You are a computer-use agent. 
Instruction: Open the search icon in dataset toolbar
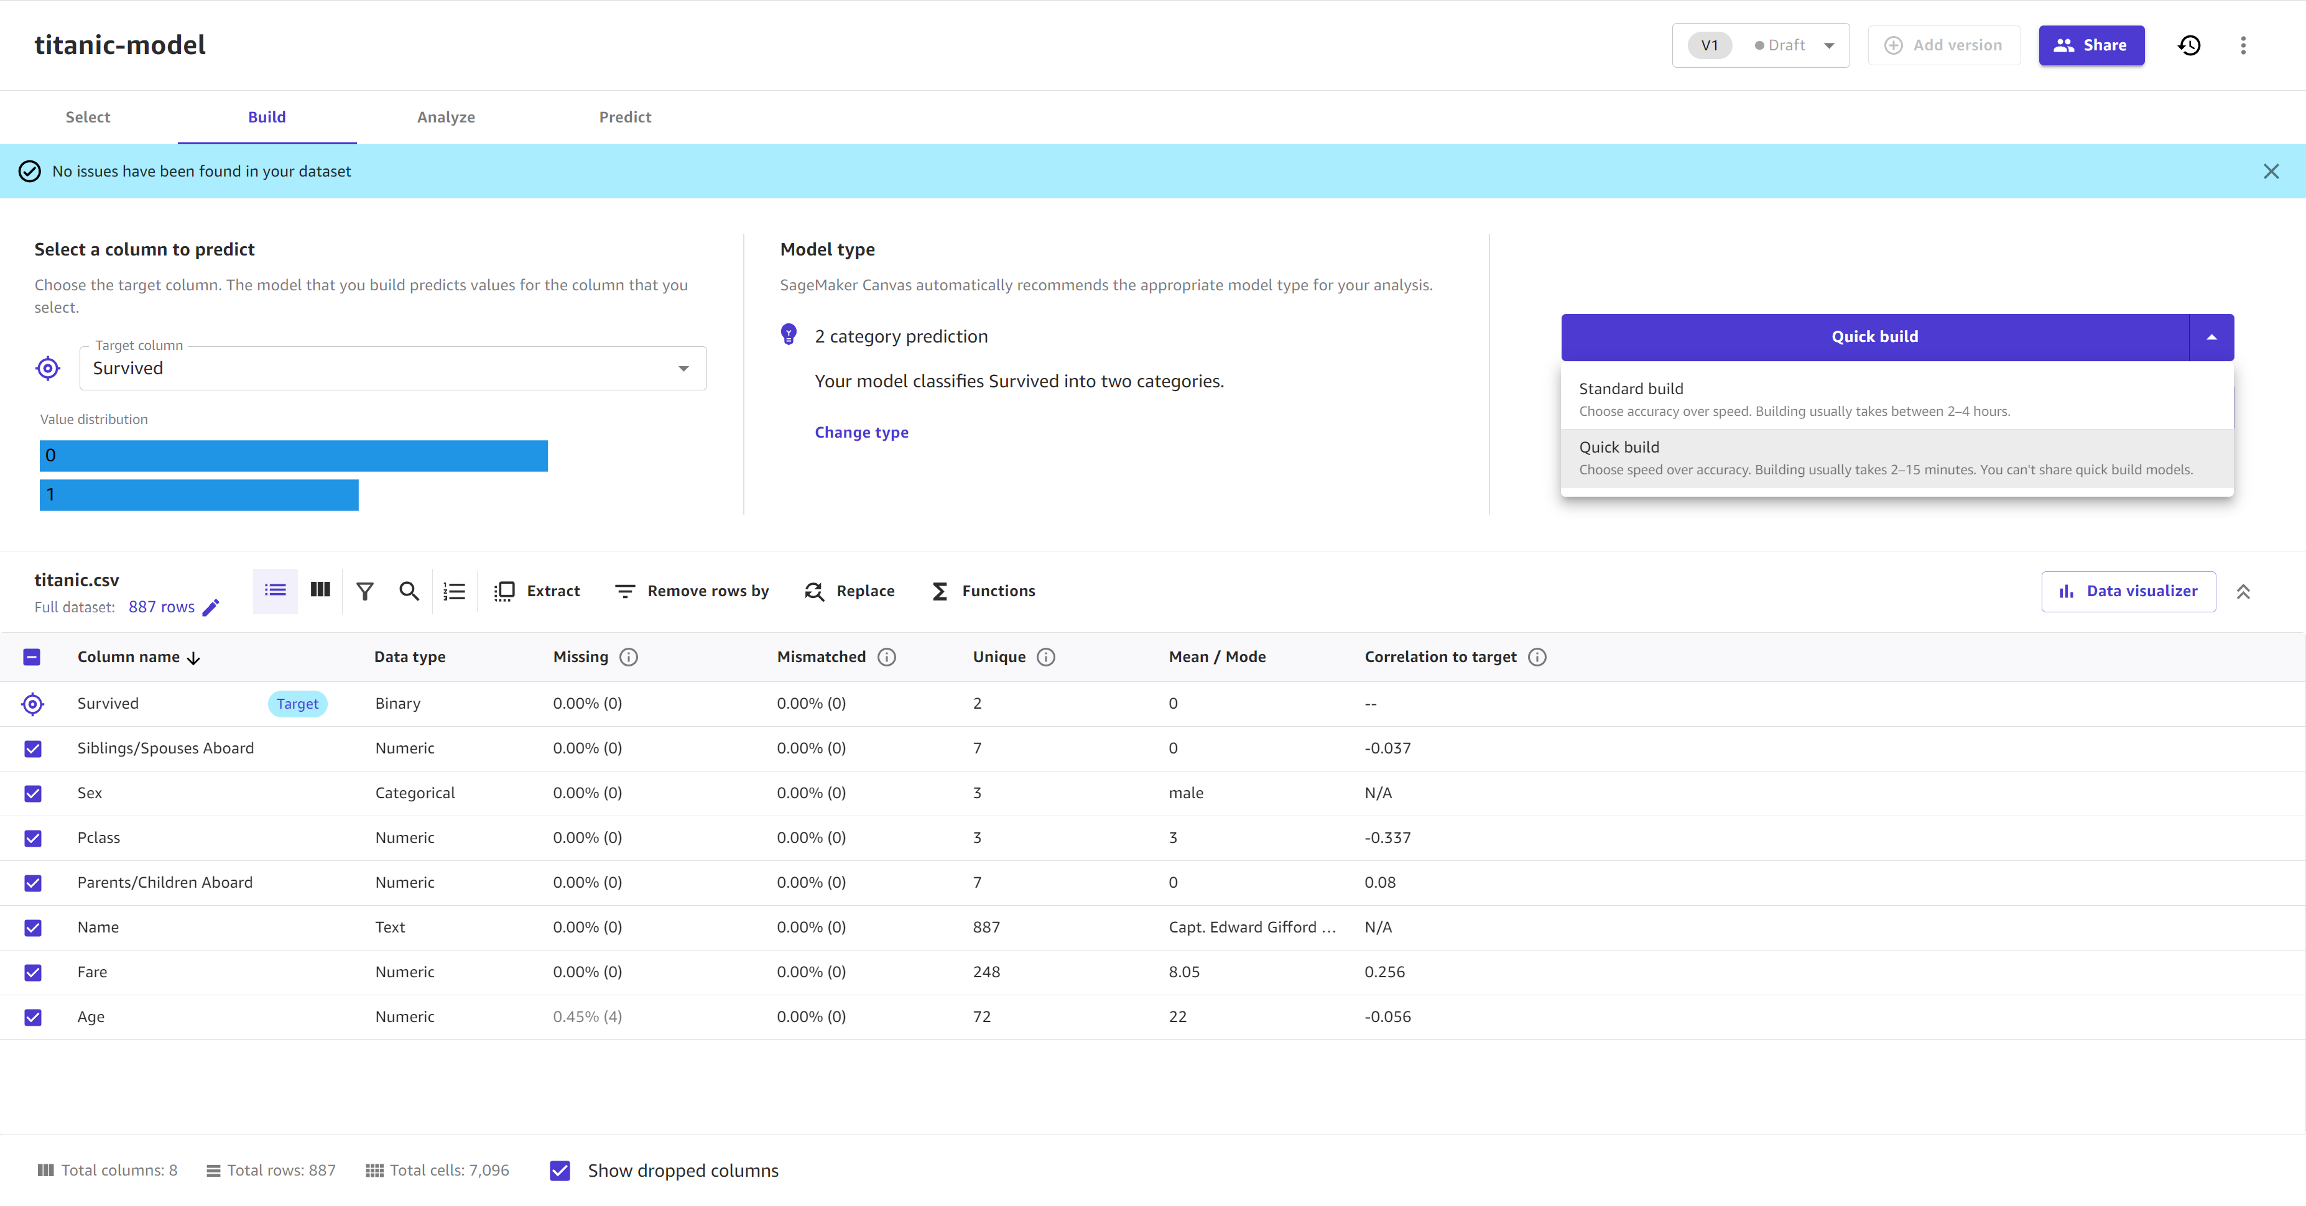[410, 590]
